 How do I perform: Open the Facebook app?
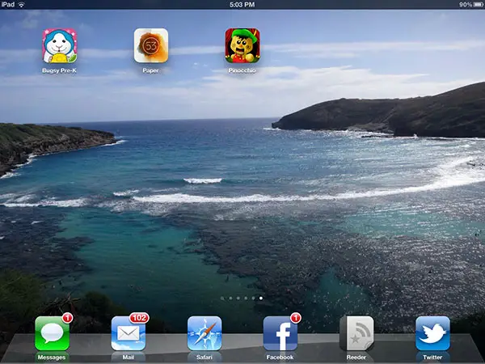(x=280, y=332)
